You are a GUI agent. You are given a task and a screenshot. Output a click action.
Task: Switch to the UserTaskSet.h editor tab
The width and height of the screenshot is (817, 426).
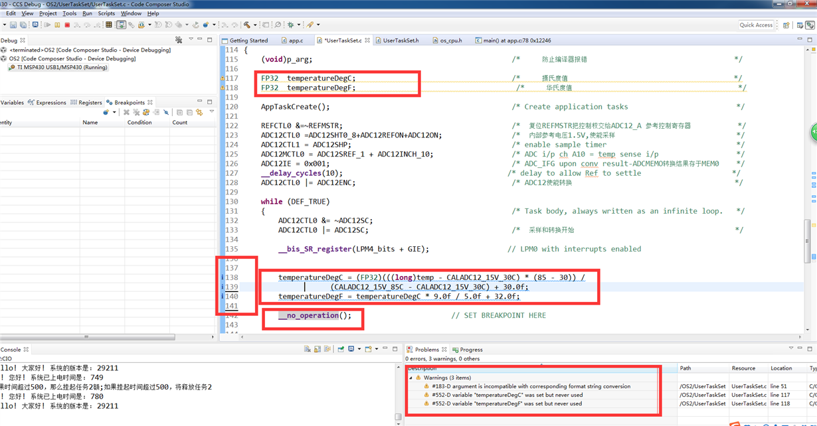(x=397, y=40)
